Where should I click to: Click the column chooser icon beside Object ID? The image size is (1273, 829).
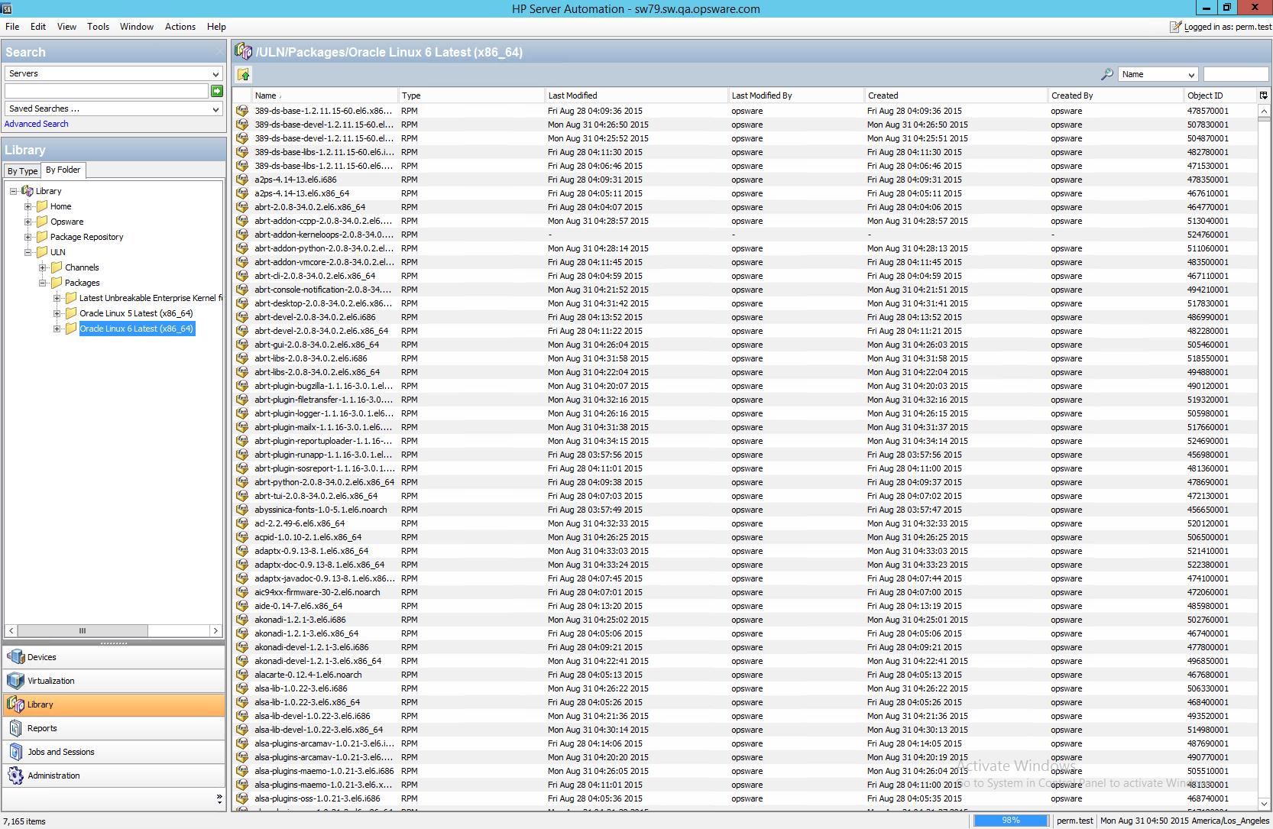(1264, 96)
